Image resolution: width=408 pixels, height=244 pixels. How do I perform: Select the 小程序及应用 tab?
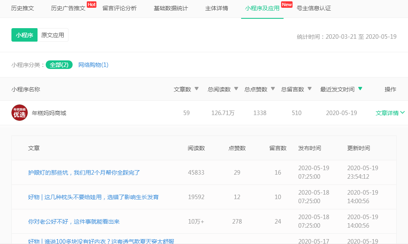pos(262,8)
